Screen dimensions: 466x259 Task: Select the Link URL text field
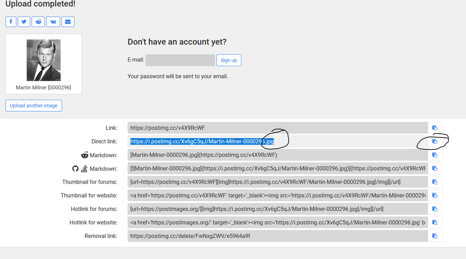[x=278, y=128]
